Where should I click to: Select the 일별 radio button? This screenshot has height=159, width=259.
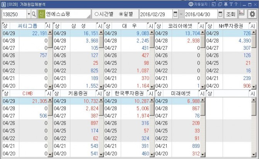click(x=126, y=14)
